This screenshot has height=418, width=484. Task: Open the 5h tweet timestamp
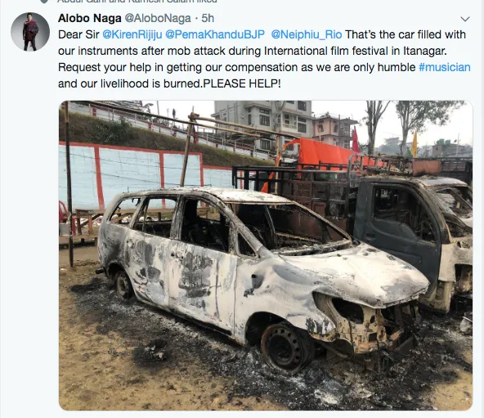pos(208,18)
